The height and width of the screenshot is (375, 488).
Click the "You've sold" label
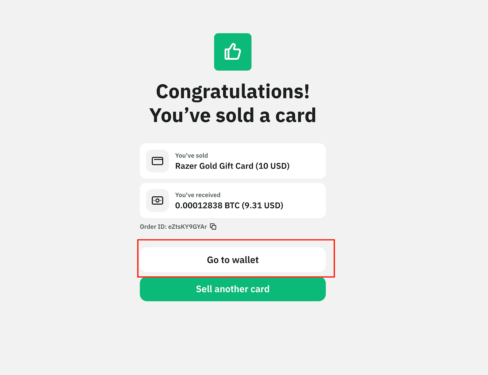point(192,155)
